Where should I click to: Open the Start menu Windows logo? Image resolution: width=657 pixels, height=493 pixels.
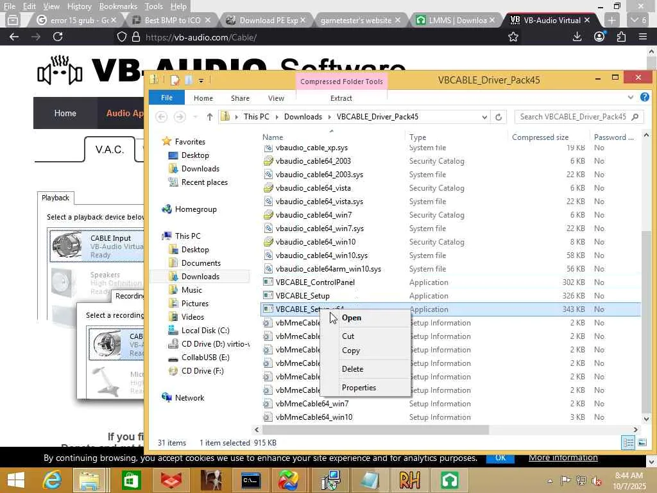(x=16, y=480)
